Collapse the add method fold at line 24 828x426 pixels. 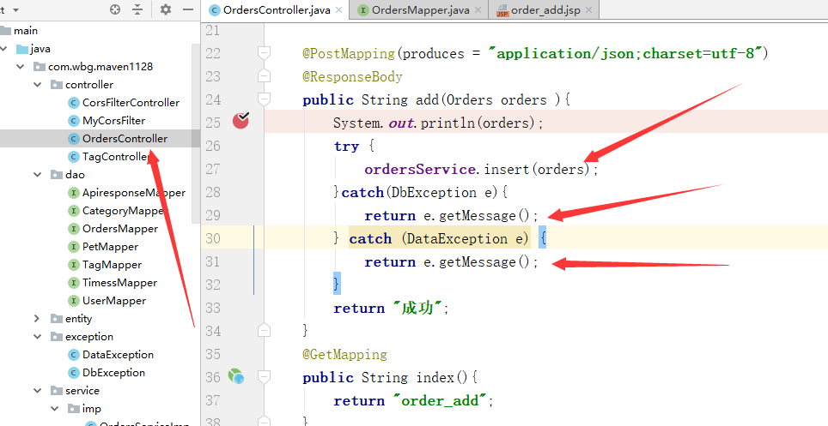point(264,99)
